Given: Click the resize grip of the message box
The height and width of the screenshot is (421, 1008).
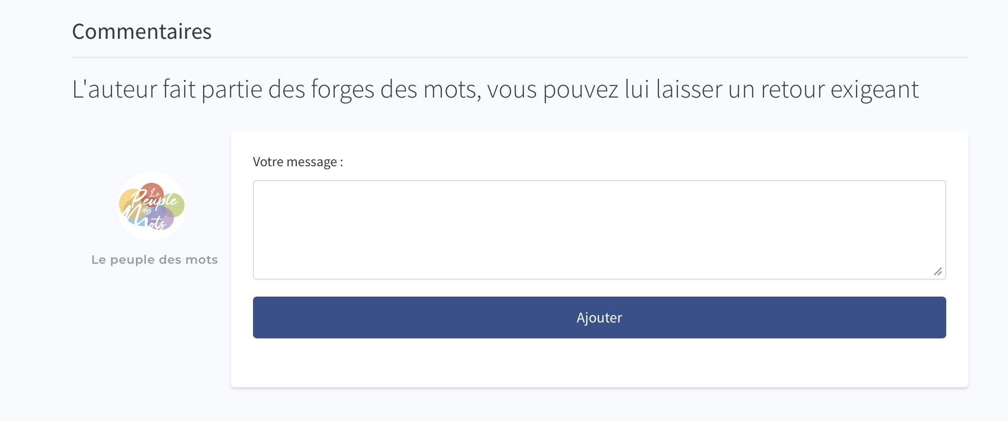Looking at the screenshot, I should pos(938,271).
